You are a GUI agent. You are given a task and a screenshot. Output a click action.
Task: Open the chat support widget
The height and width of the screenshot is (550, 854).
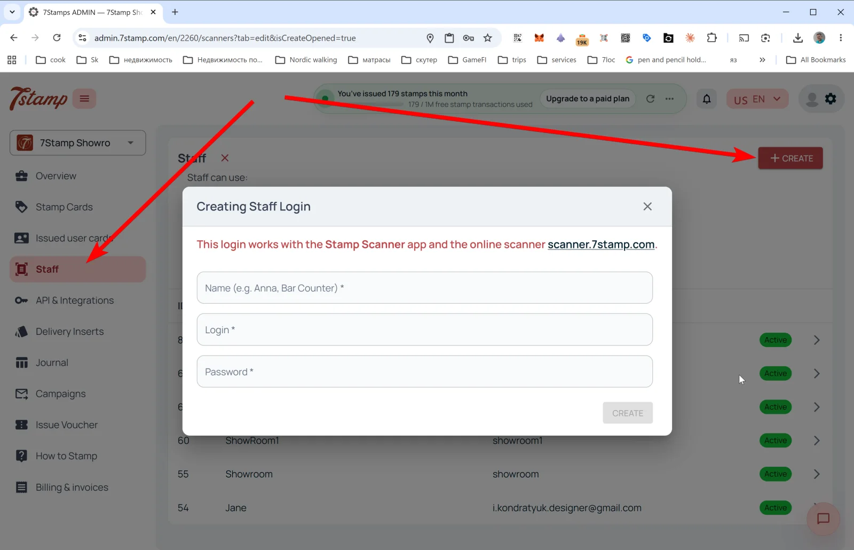[x=823, y=518]
